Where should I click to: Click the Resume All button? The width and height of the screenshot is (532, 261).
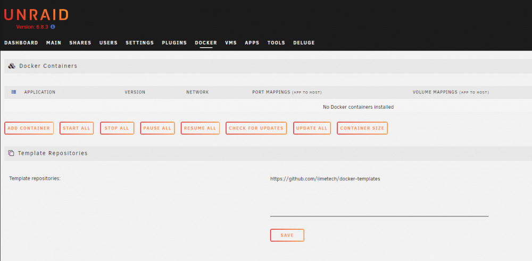click(200, 128)
